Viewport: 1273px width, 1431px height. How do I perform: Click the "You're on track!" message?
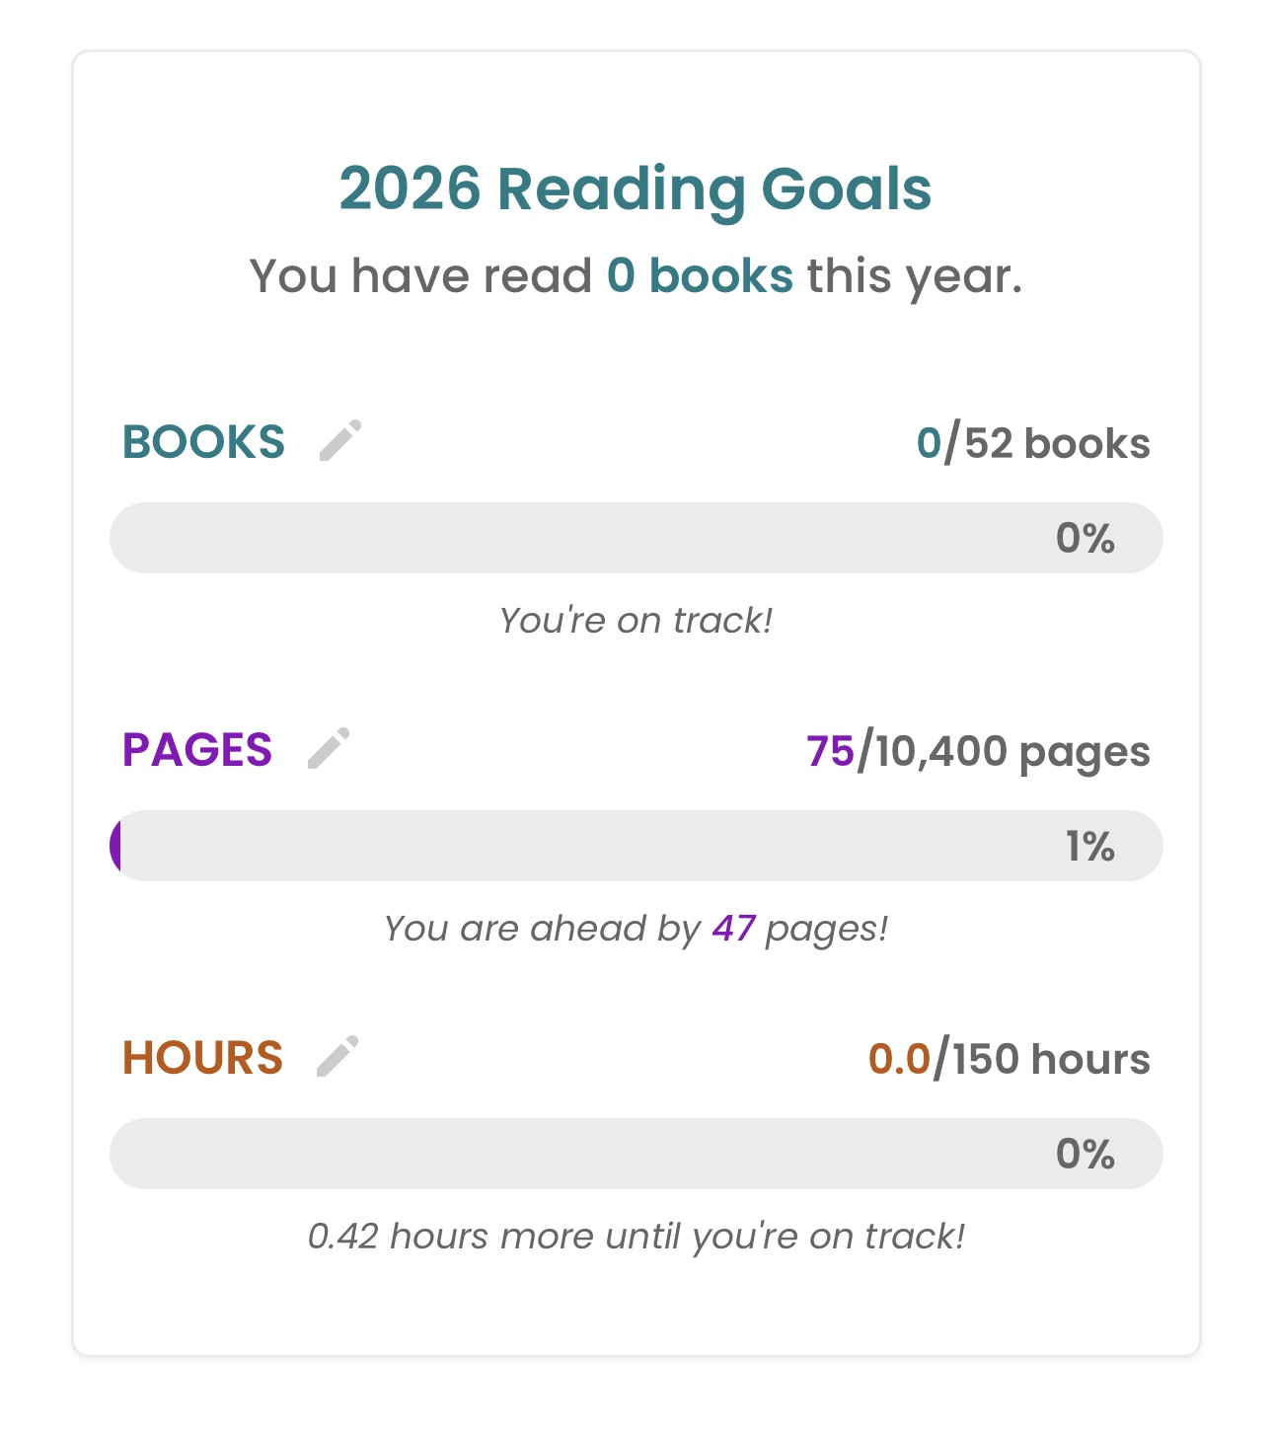tap(636, 621)
